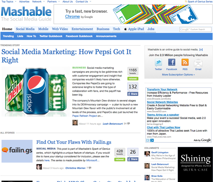Open the Home tab

[7, 29]
